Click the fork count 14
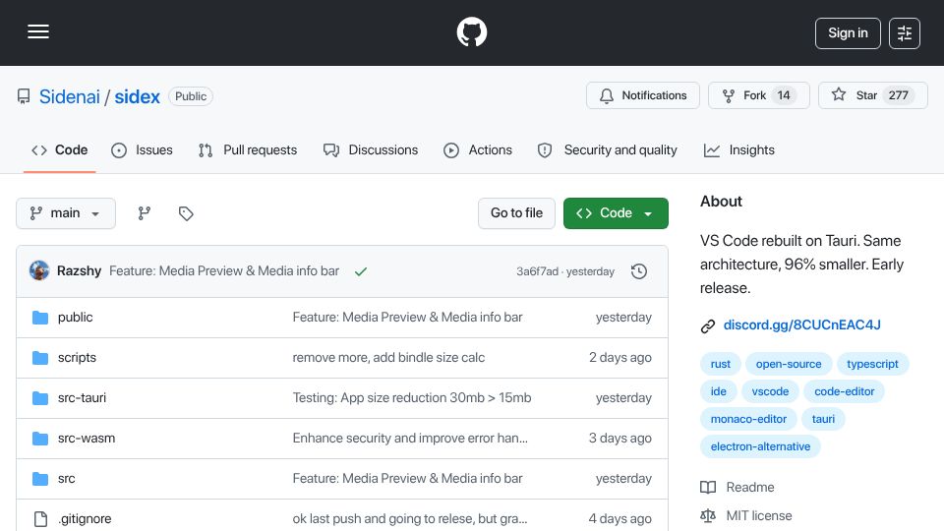 tap(784, 95)
